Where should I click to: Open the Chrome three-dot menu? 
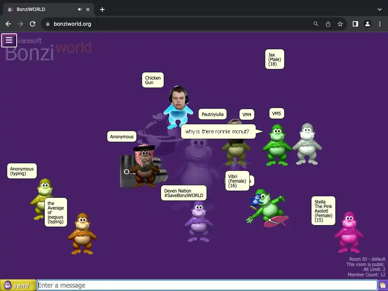coord(380,24)
